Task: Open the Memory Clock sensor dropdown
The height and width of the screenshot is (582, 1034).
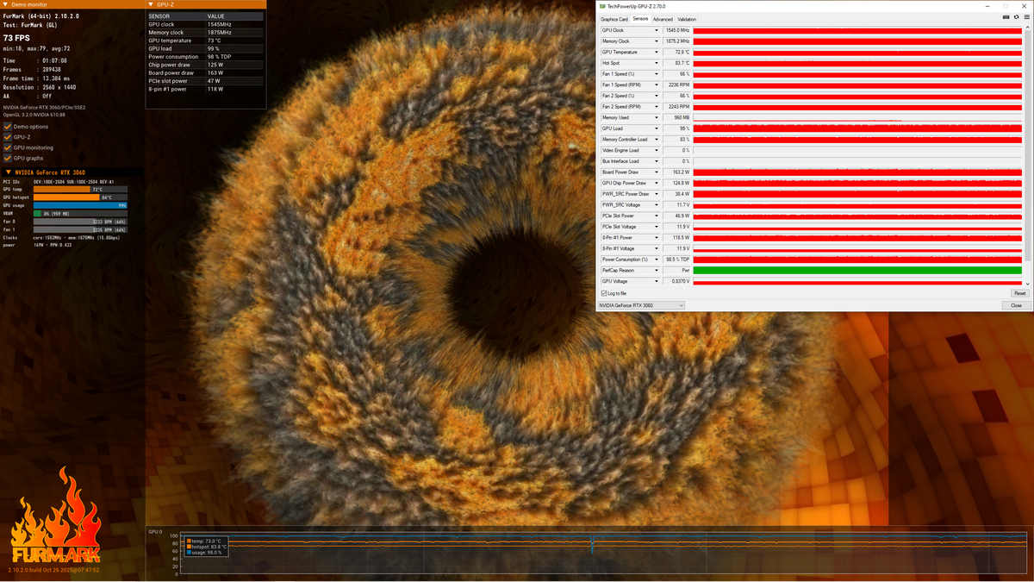Action: 657,41
